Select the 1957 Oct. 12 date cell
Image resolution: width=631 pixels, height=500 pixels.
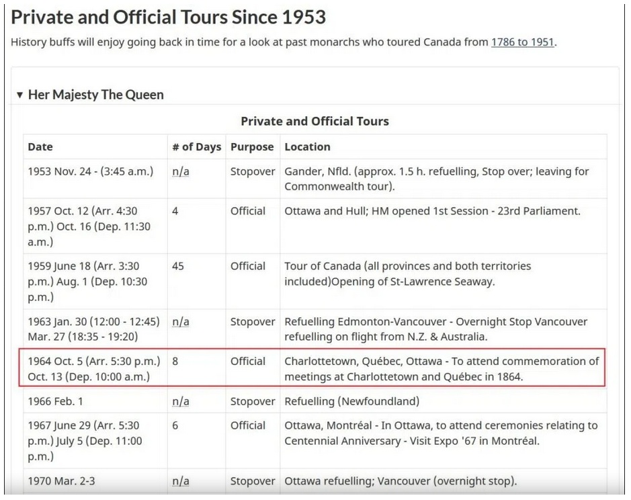click(x=95, y=226)
